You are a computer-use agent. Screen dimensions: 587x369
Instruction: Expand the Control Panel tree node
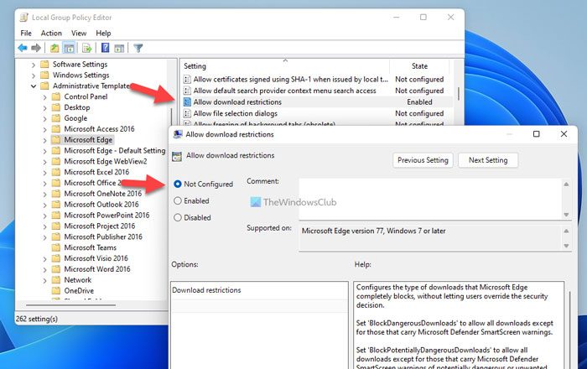click(x=44, y=97)
